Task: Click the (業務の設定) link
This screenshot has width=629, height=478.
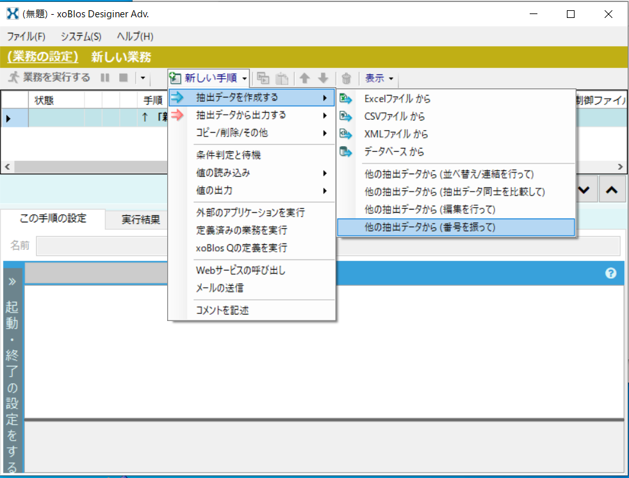Action: [x=42, y=56]
